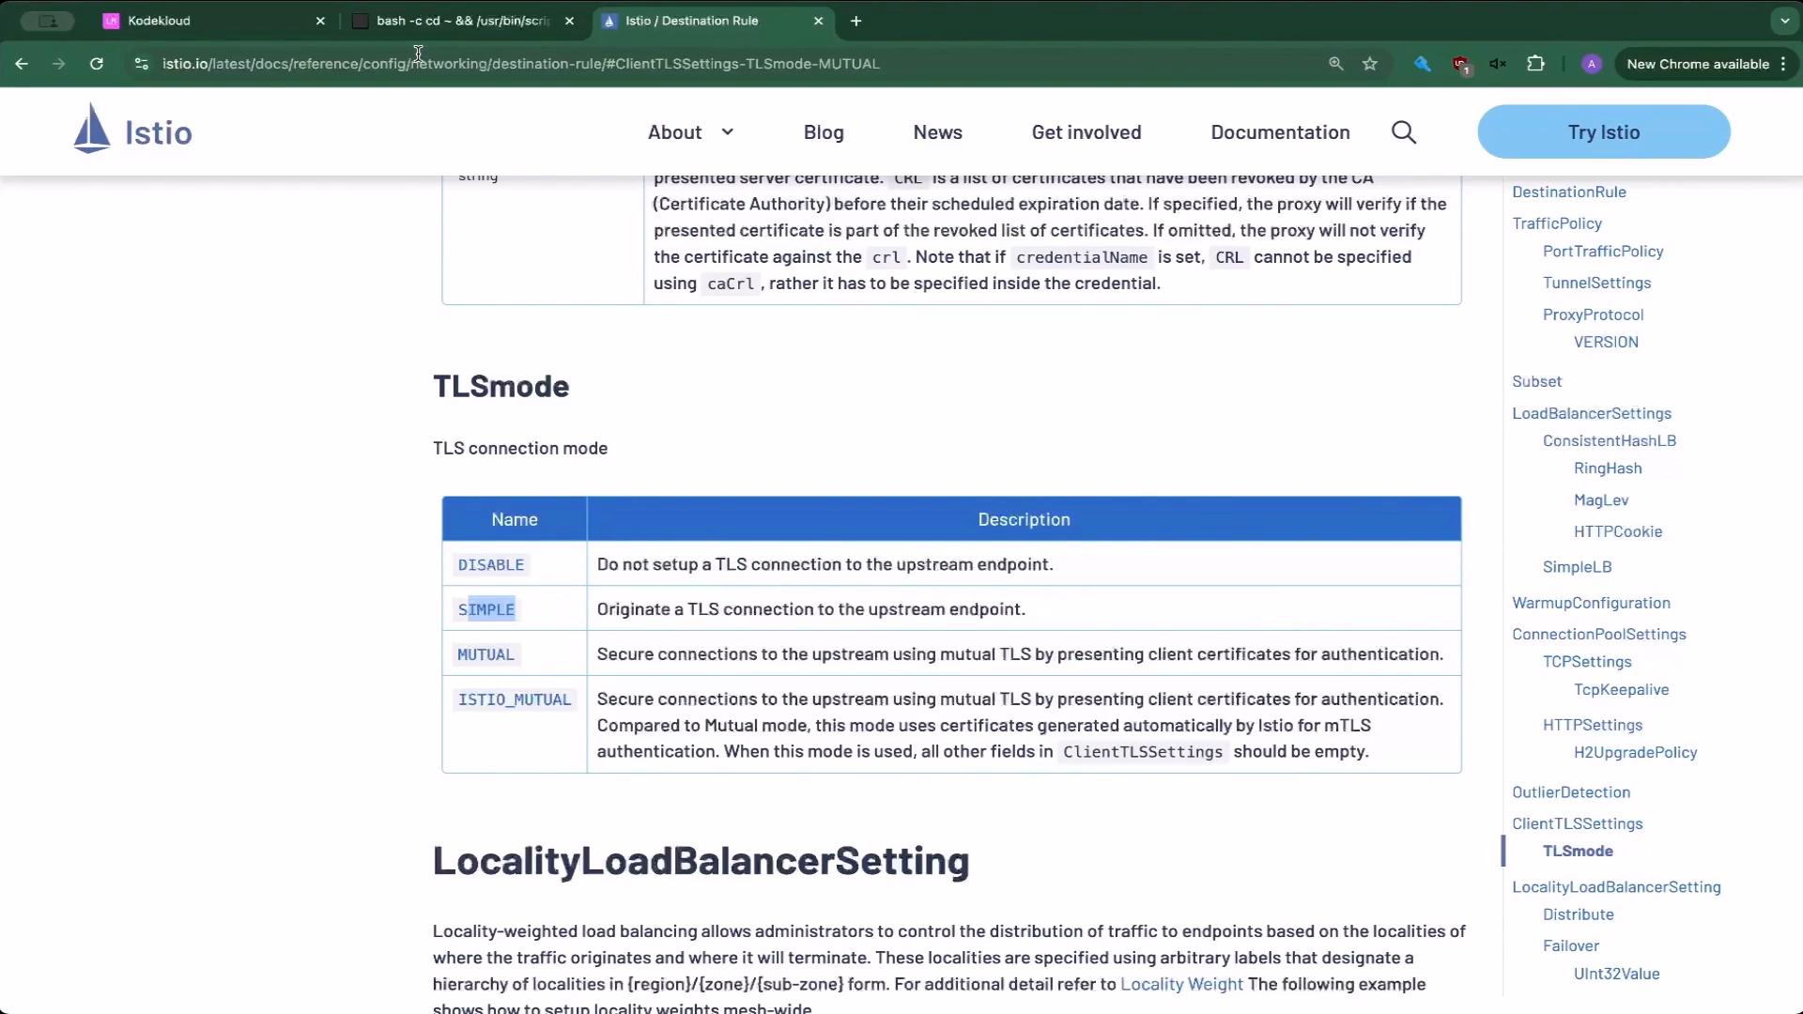
Task: Jump to H2UpgradePolicy in sidebar
Action: (1635, 752)
